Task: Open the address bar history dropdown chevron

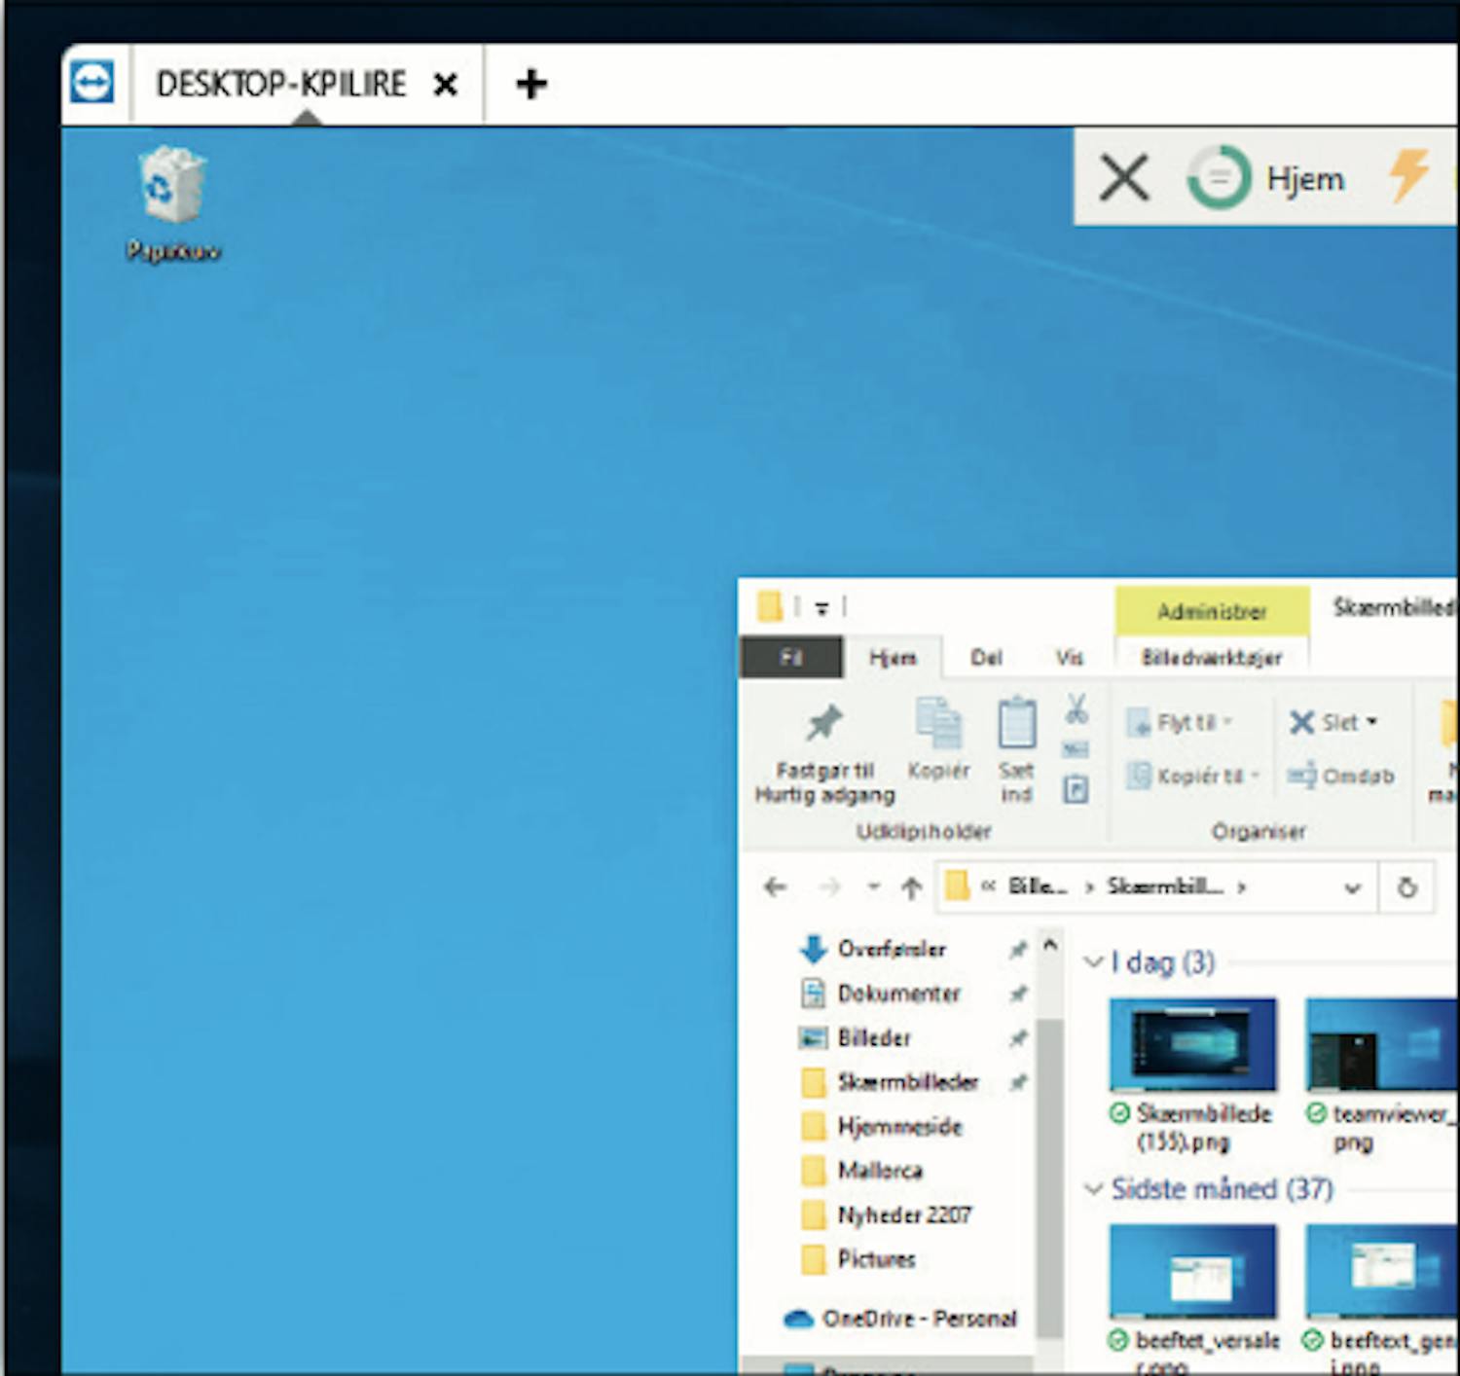Action: pos(1352,887)
